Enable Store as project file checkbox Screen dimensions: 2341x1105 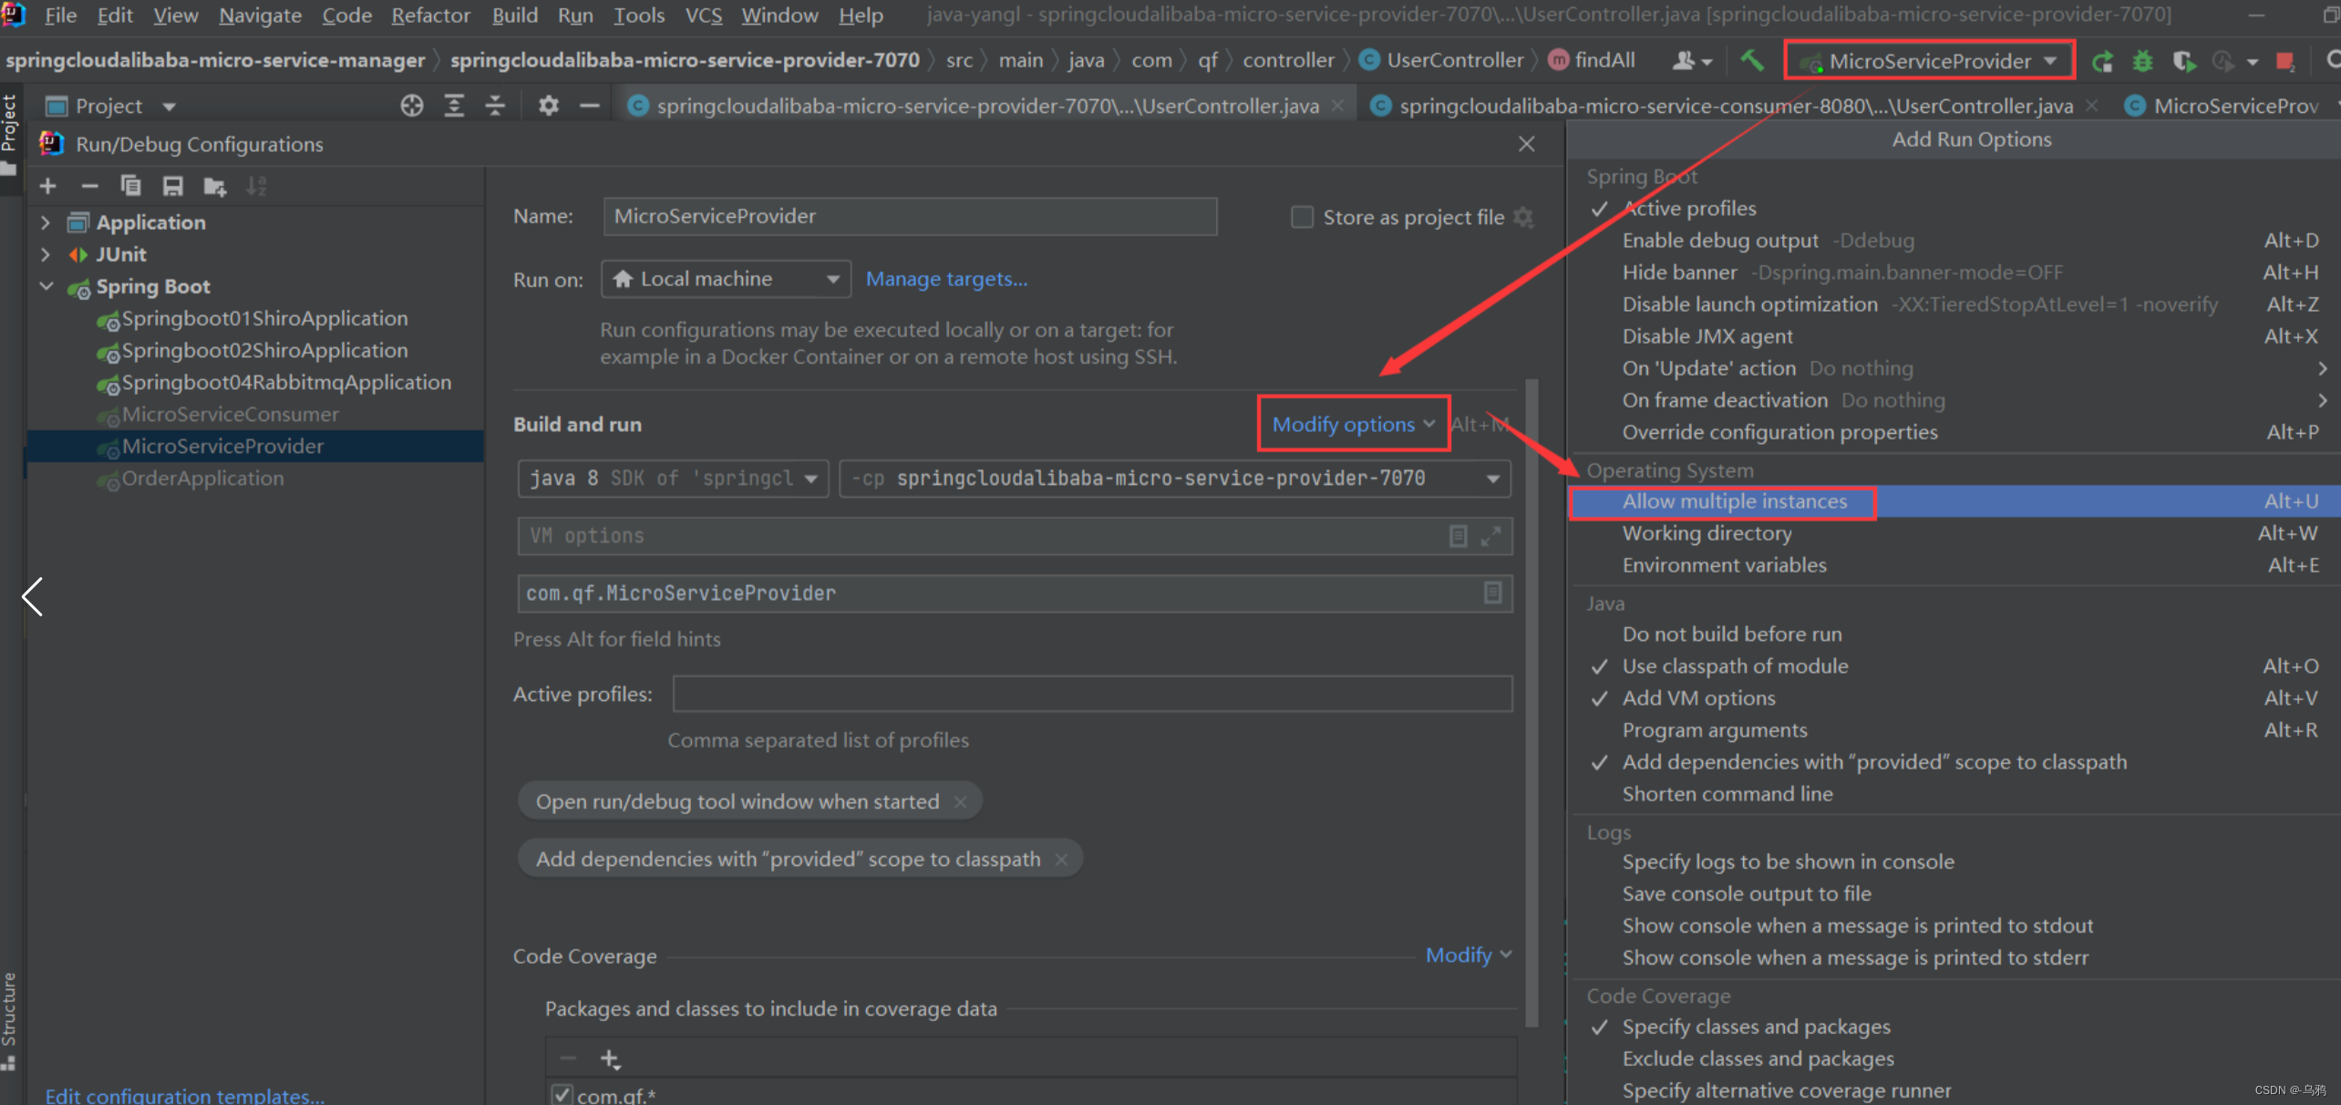click(x=1302, y=217)
